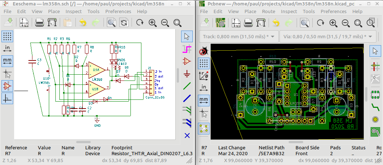Viewport: 383px width, 165px height.
Task: Select the bus-to-bus entry tool
Action: point(187,123)
